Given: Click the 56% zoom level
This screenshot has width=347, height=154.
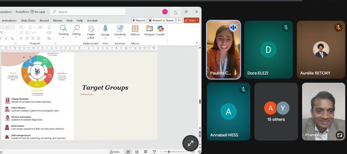Looking at the screenshot, I should (x=193, y=152).
